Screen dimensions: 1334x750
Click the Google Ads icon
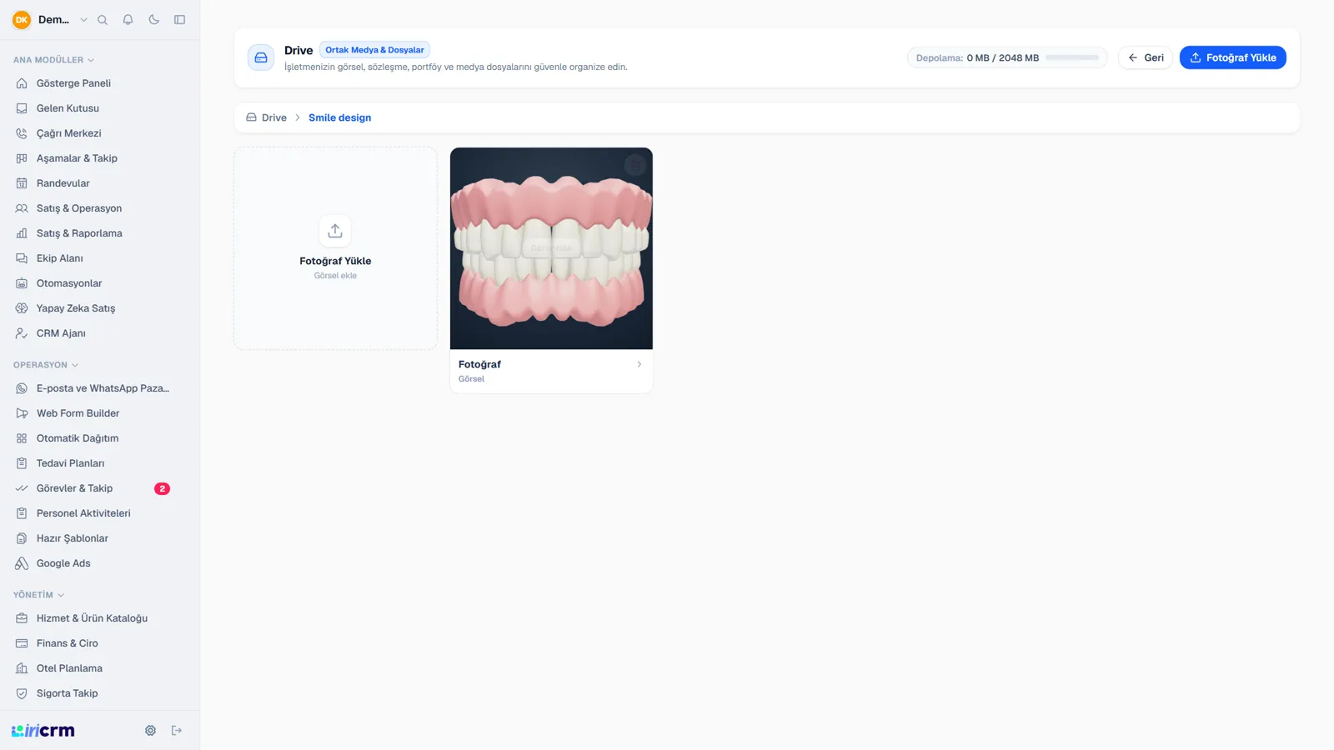click(22, 563)
